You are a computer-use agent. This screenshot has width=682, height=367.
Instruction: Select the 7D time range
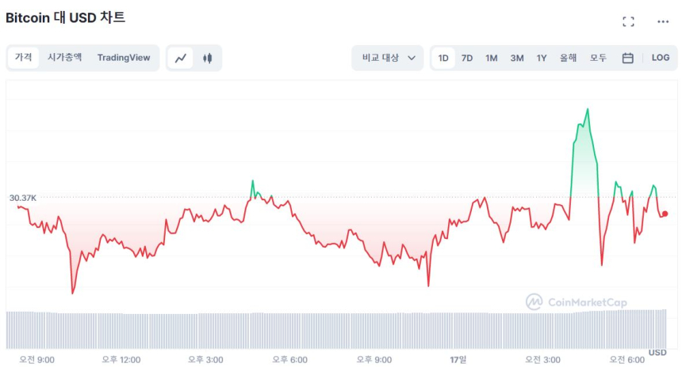(467, 58)
